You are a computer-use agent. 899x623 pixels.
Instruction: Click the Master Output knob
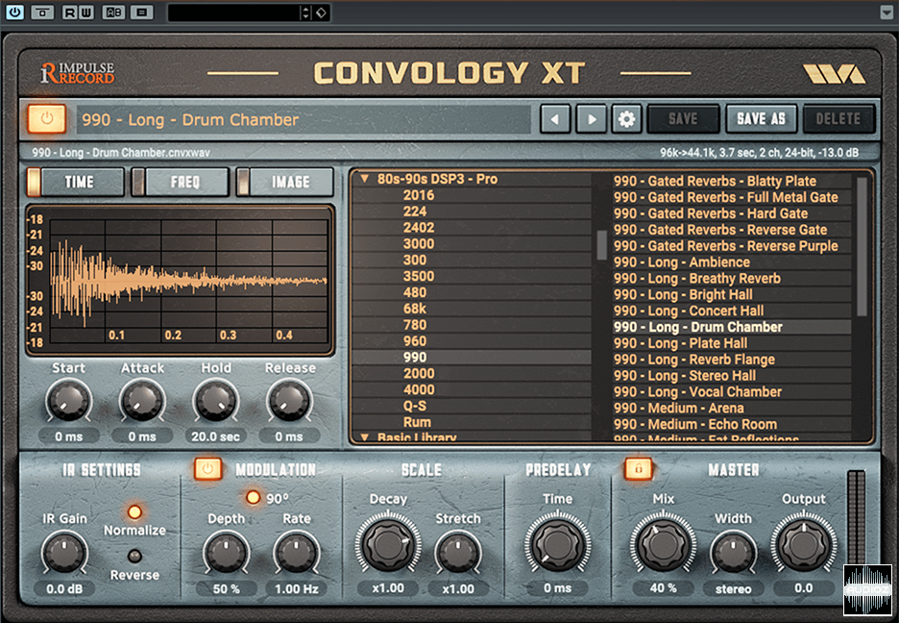coord(803,542)
